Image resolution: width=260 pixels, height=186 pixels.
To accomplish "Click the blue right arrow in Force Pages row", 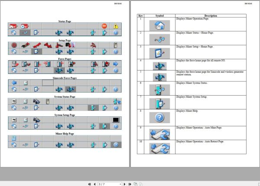I will (116, 64).
